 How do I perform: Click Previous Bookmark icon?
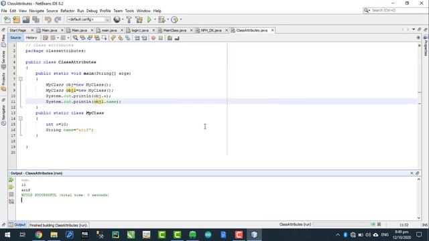pos(113,38)
